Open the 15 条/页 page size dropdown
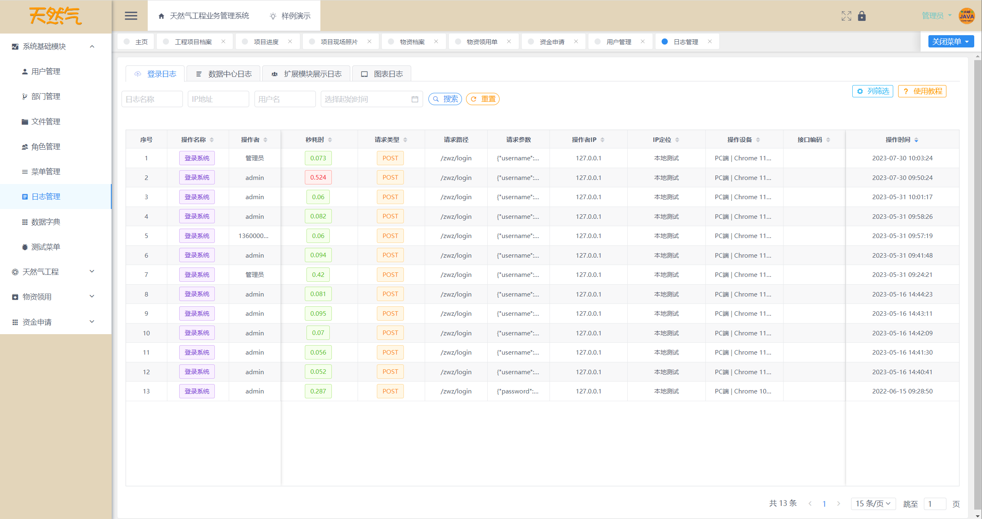982x519 pixels. click(873, 503)
